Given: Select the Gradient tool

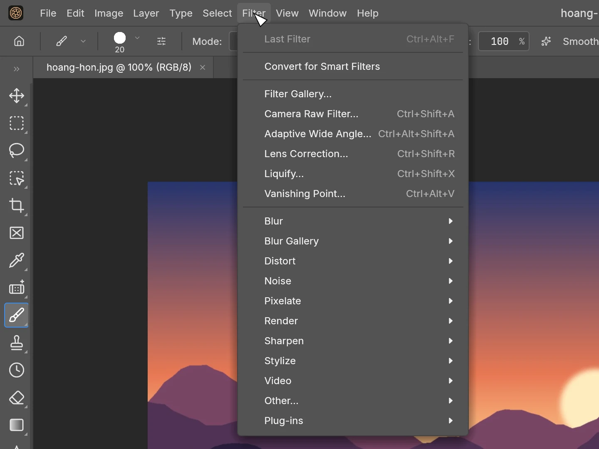Looking at the screenshot, I should point(17,425).
